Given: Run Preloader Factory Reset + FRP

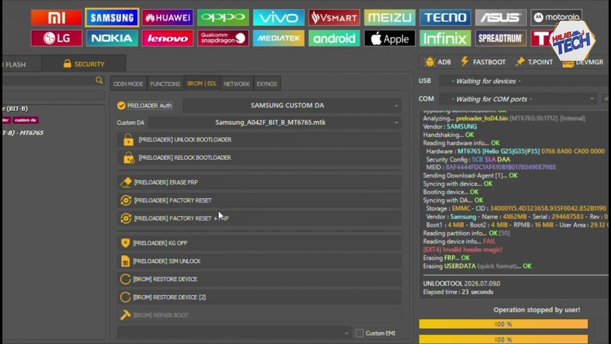Looking at the screenshot, I should coord(259,218).
